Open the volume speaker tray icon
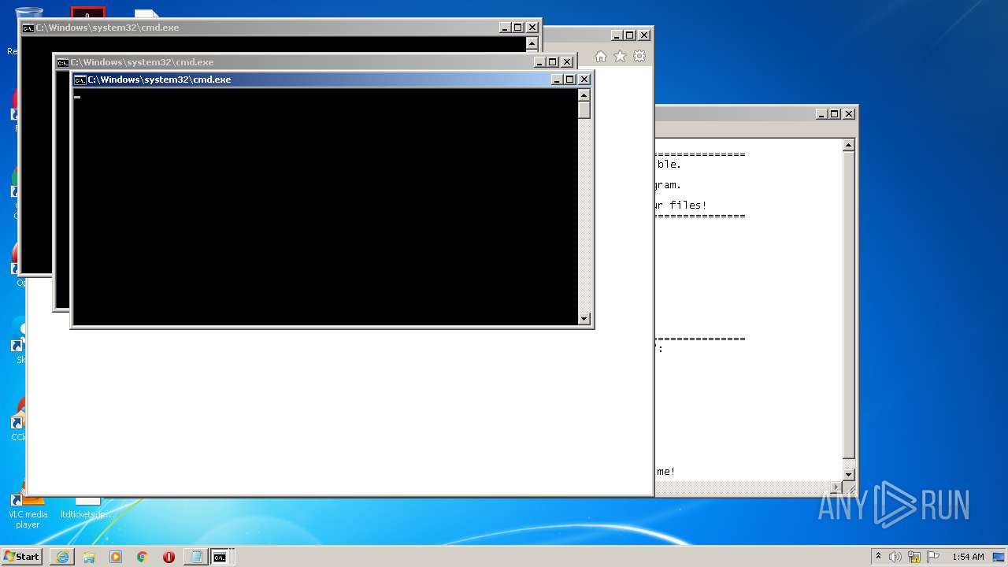The image size is (1008, 567). (895, 557)
